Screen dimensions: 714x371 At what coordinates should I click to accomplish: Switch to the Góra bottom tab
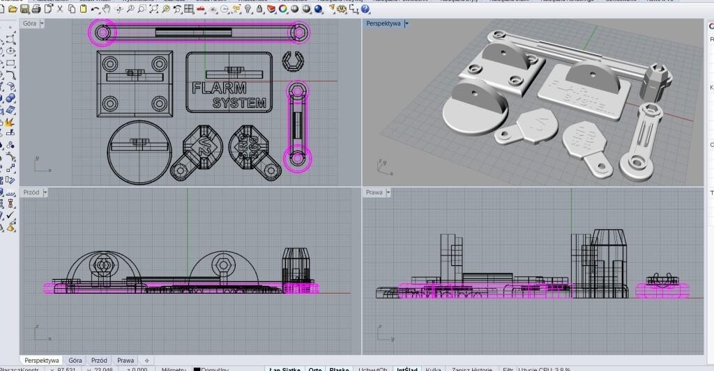click(x=75, y=360)
